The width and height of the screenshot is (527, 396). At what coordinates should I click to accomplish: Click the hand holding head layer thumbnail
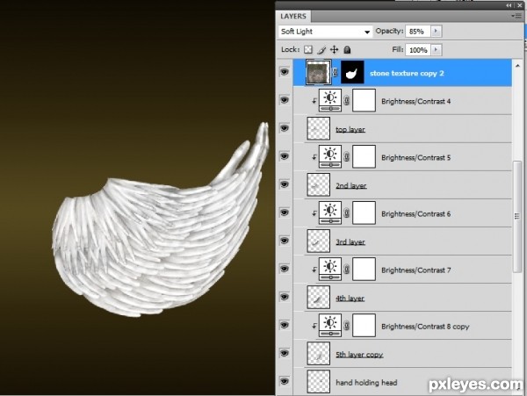(x=319, y=382)
